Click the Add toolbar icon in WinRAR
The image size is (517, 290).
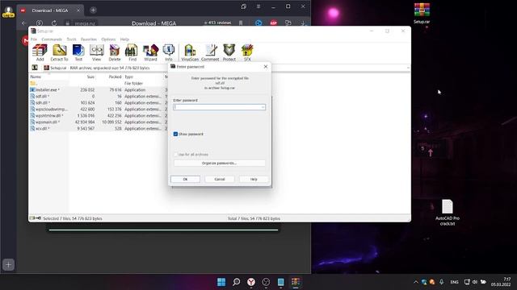tap(40, 52)
